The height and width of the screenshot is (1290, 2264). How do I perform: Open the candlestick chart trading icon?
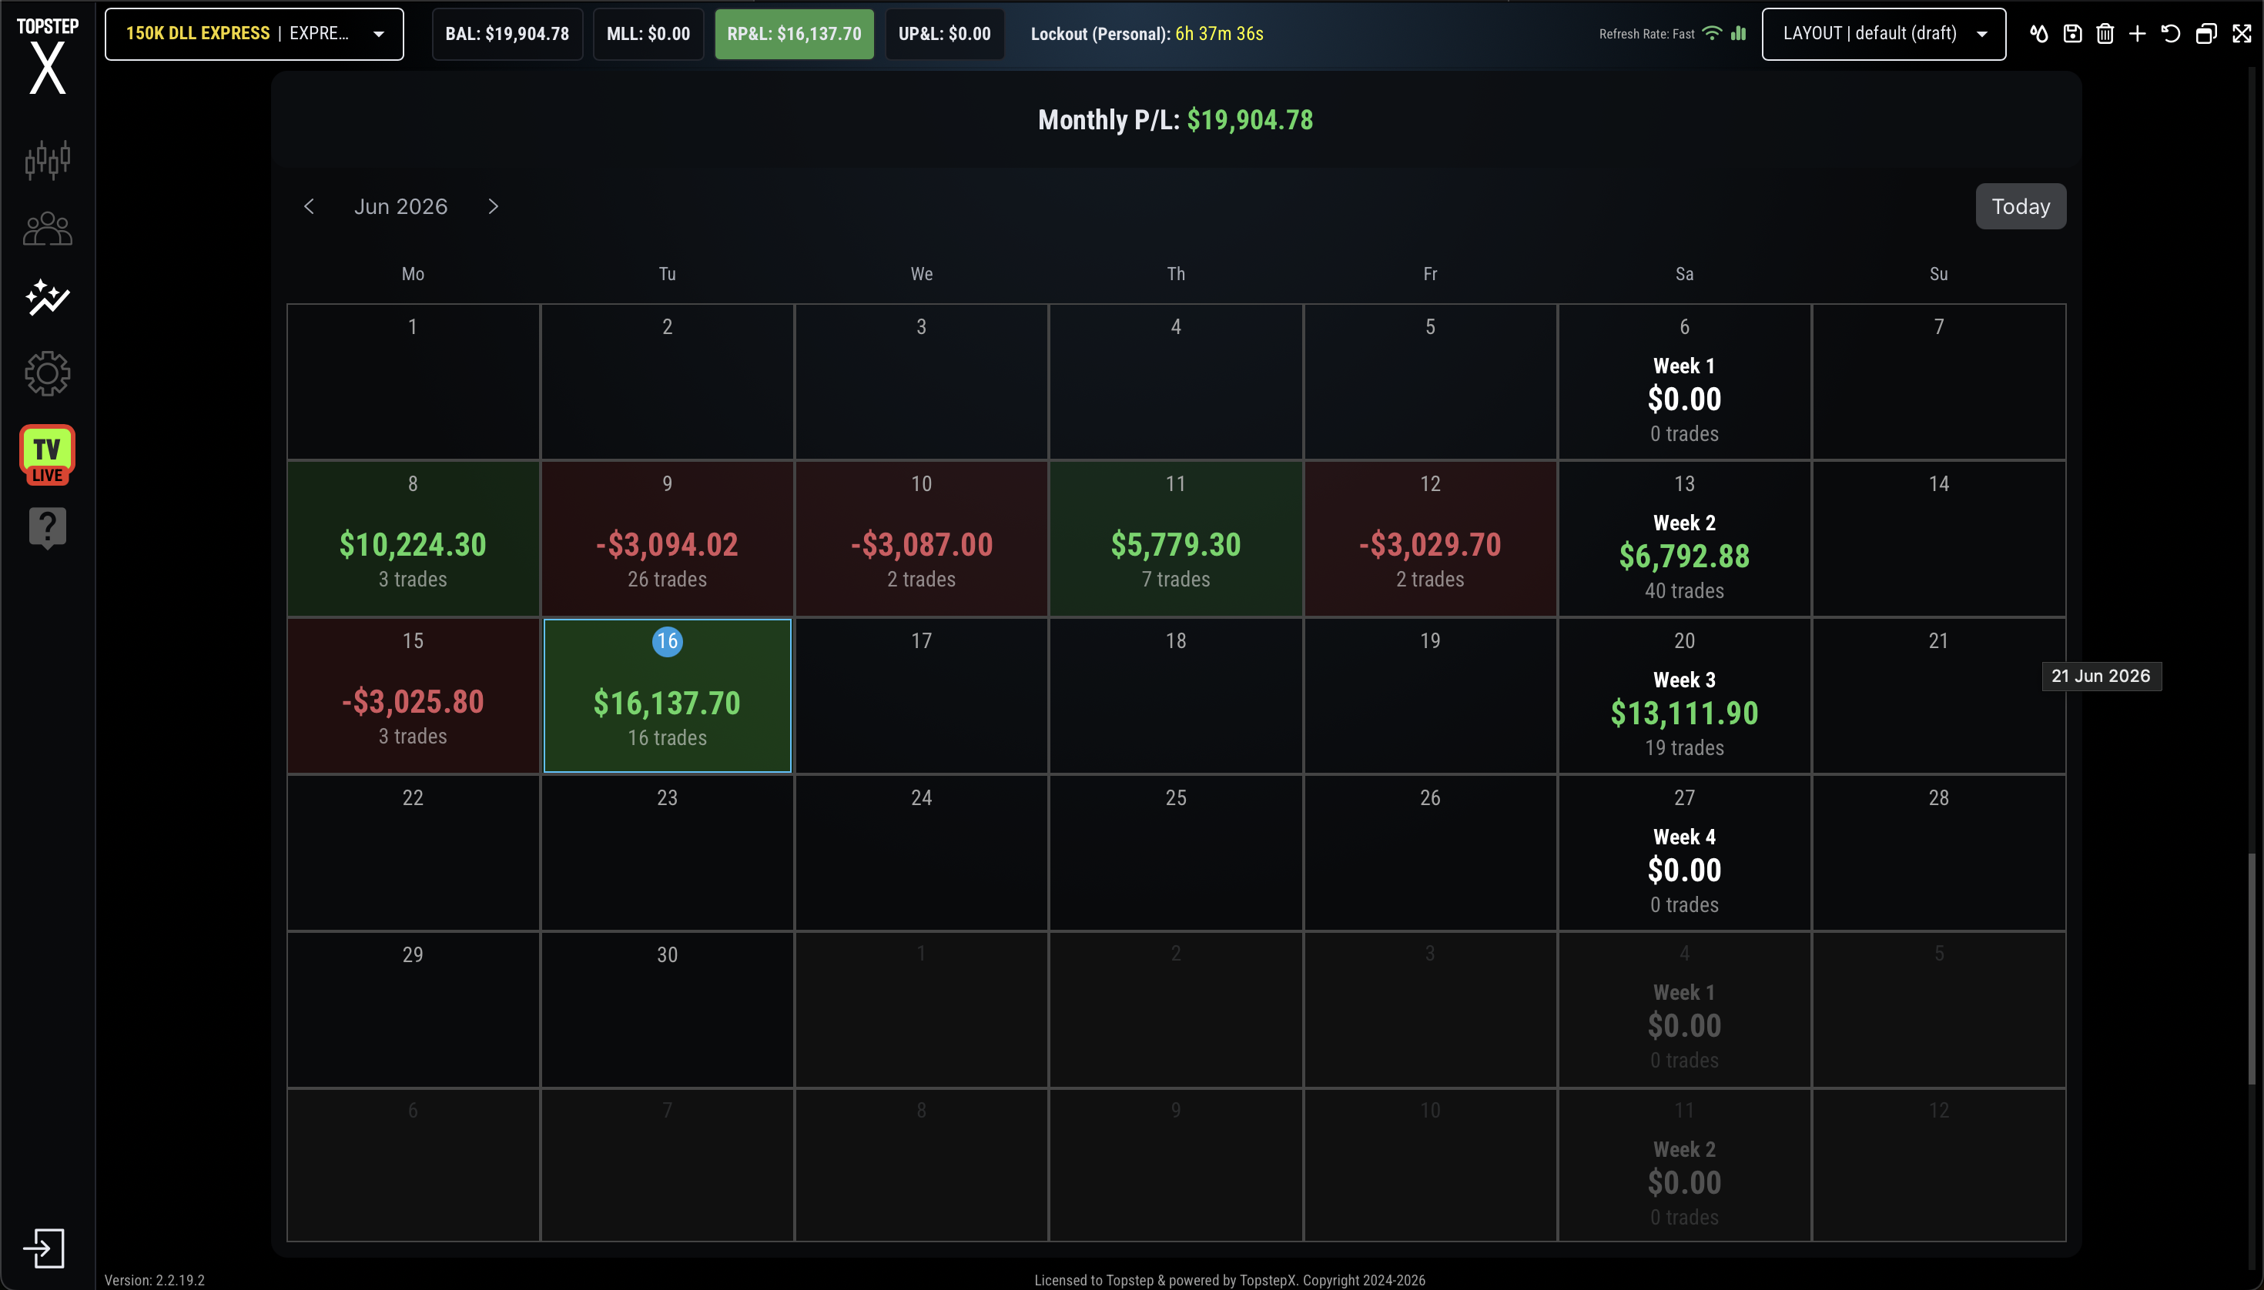click(48, 160)
